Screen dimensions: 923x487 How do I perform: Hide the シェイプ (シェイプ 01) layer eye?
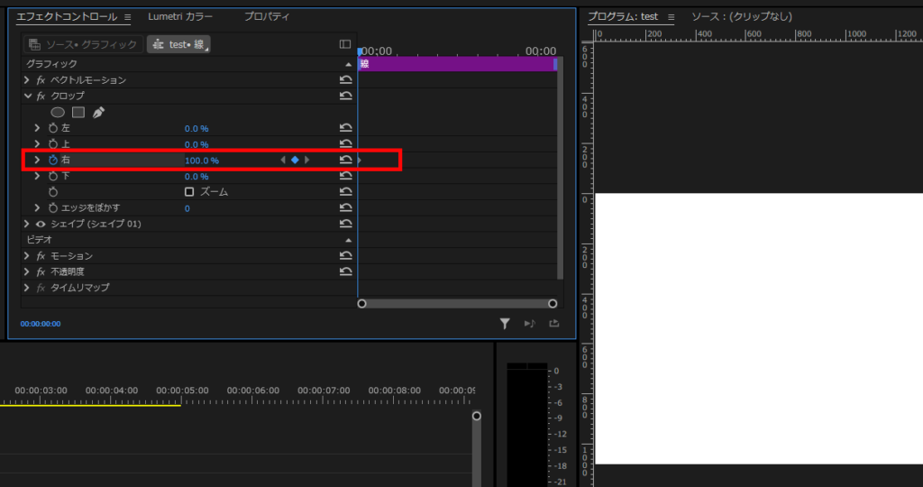(x=41, y=224)
